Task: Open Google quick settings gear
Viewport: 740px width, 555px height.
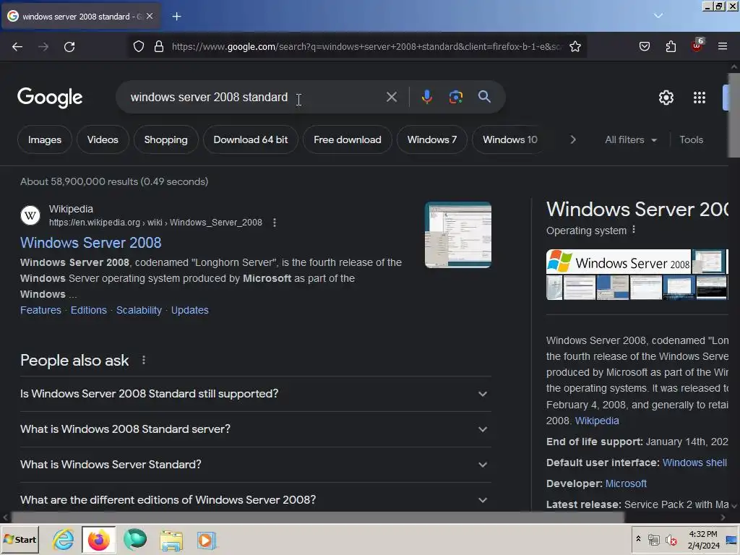Action: [666, 98]
